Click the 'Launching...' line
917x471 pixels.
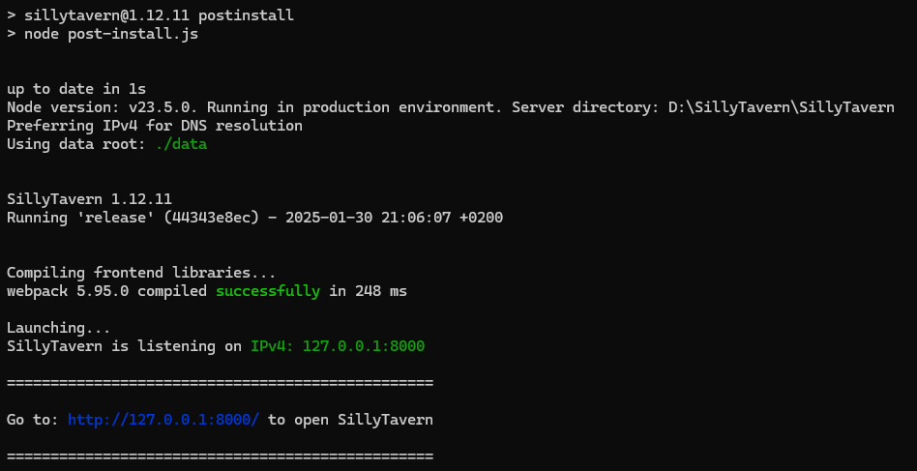click(x=58, y=327)
